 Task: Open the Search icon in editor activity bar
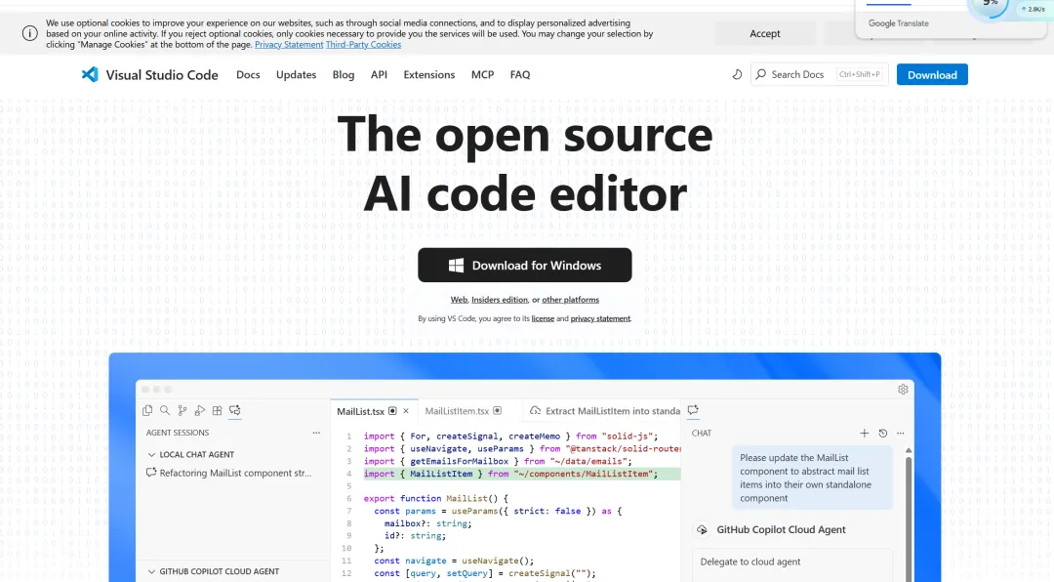coord(165,410)
